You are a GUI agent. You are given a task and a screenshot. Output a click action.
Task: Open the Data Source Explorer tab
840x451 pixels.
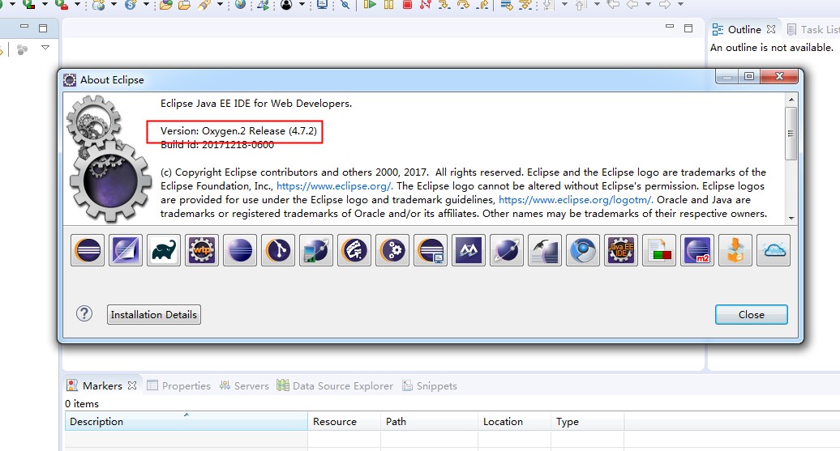click(336, 385)
